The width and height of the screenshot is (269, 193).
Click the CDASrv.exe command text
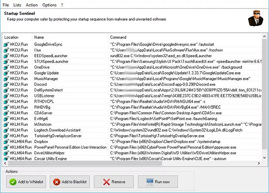[x=166, y=113]
